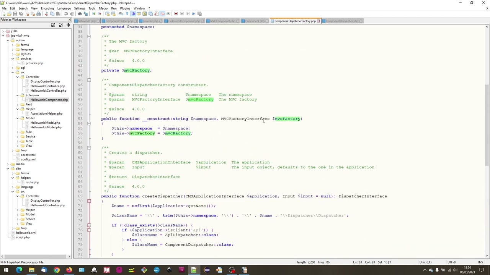Image resolution: width=490 pixels, height=275 pixels.
Task: Open the Language menu
Action: click(x=64, y=8)
